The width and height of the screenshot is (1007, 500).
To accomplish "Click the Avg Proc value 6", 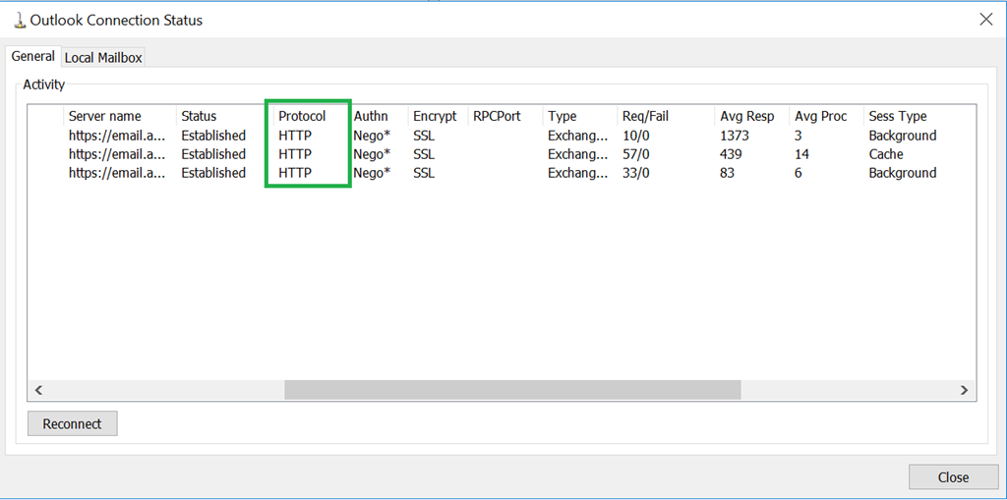I will pyautogui.click(x=799, y=173).
